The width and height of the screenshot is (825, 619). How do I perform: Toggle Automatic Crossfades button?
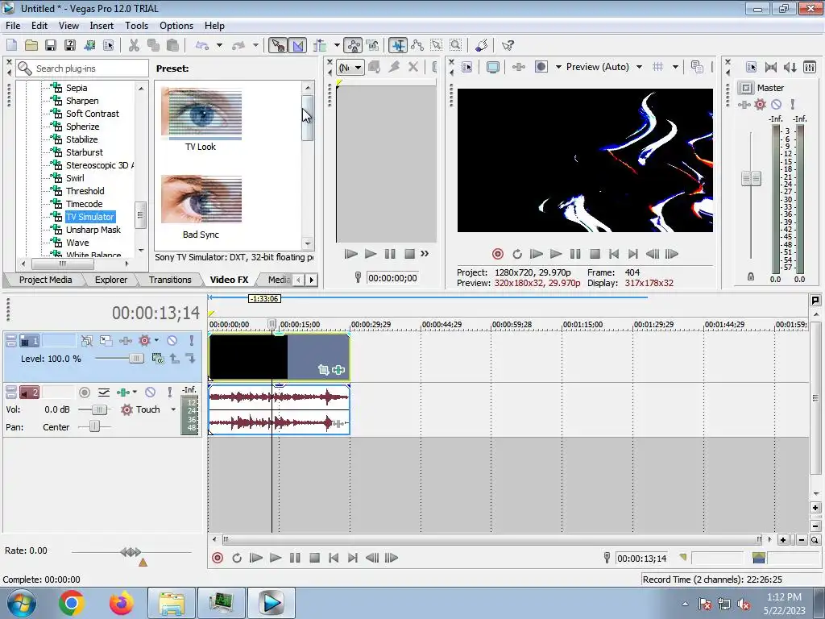[298, 45]
